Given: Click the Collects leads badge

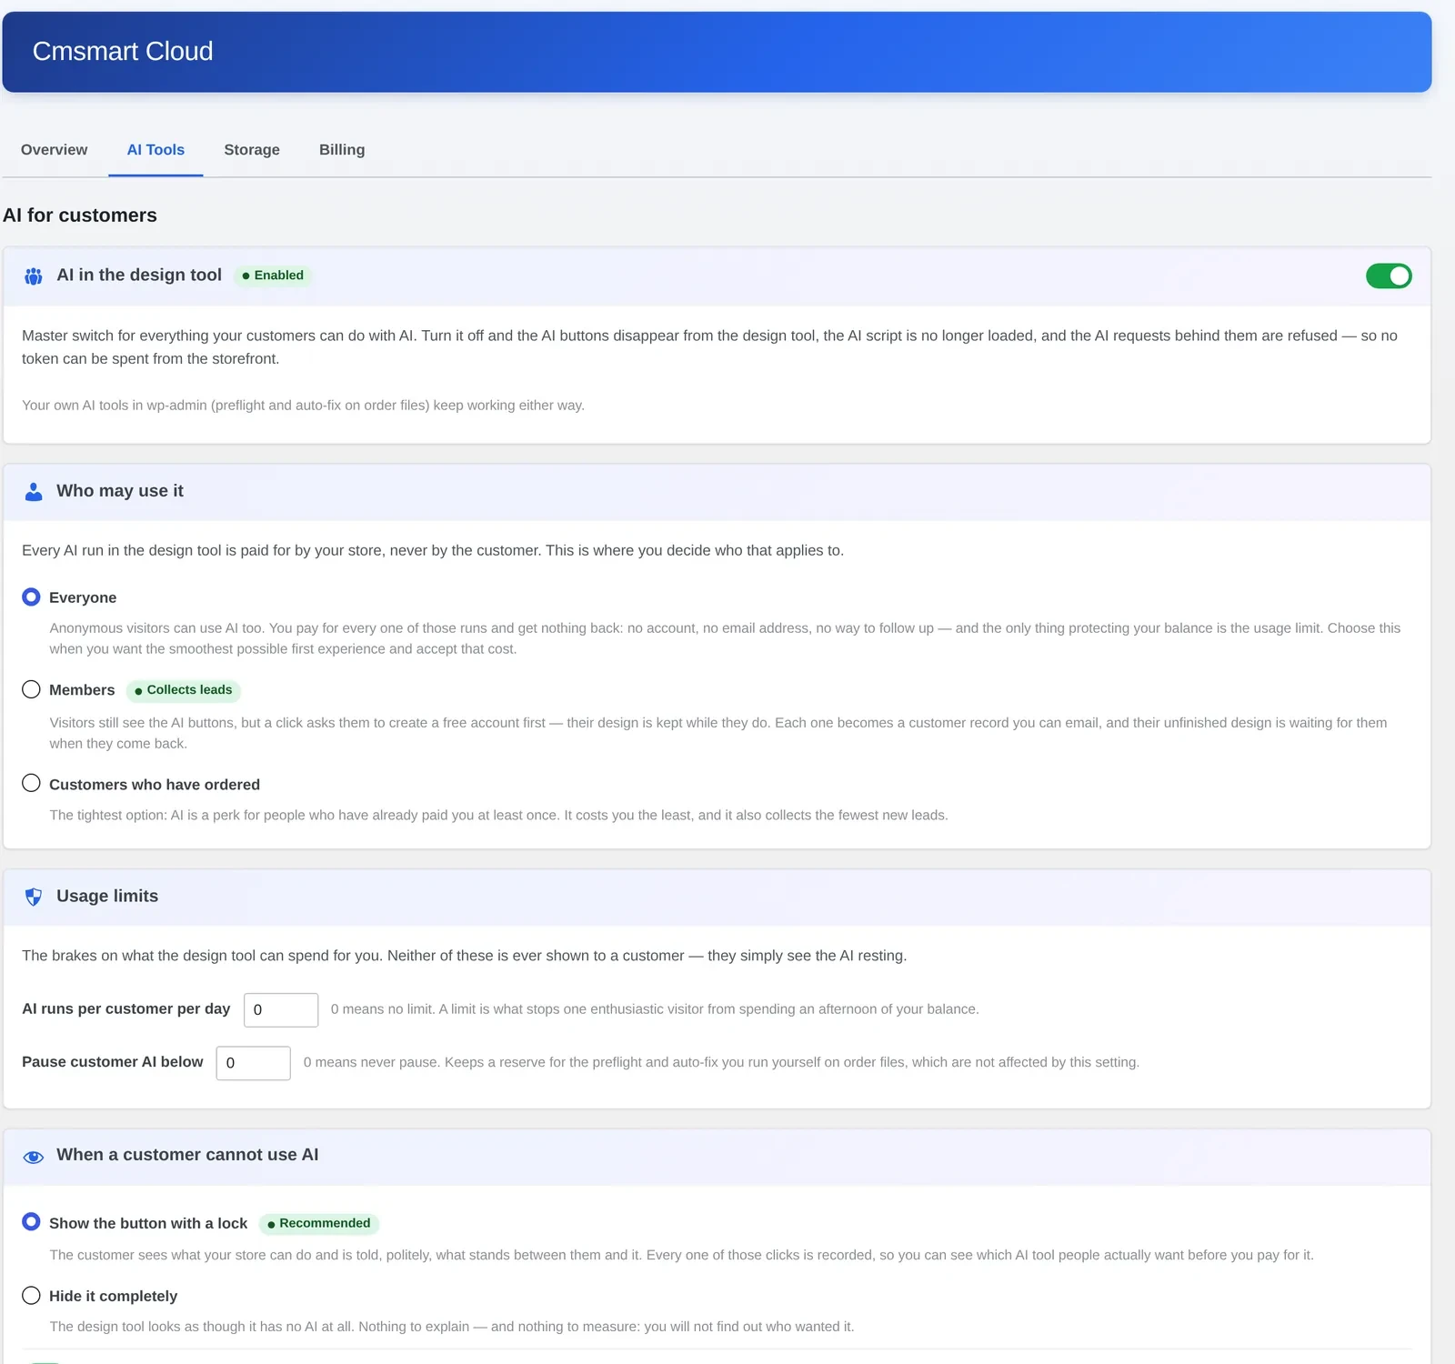Looking at the screenshot, I should click(184, 690).
